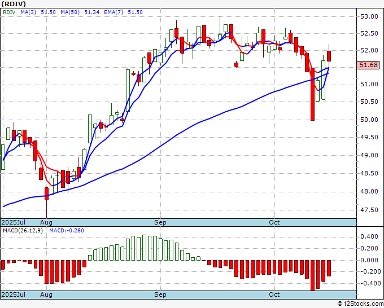Click the 0.200 MACD axis label
This screenshot has width=384, height=308.
pyautogui.click(x=369, y=248)
